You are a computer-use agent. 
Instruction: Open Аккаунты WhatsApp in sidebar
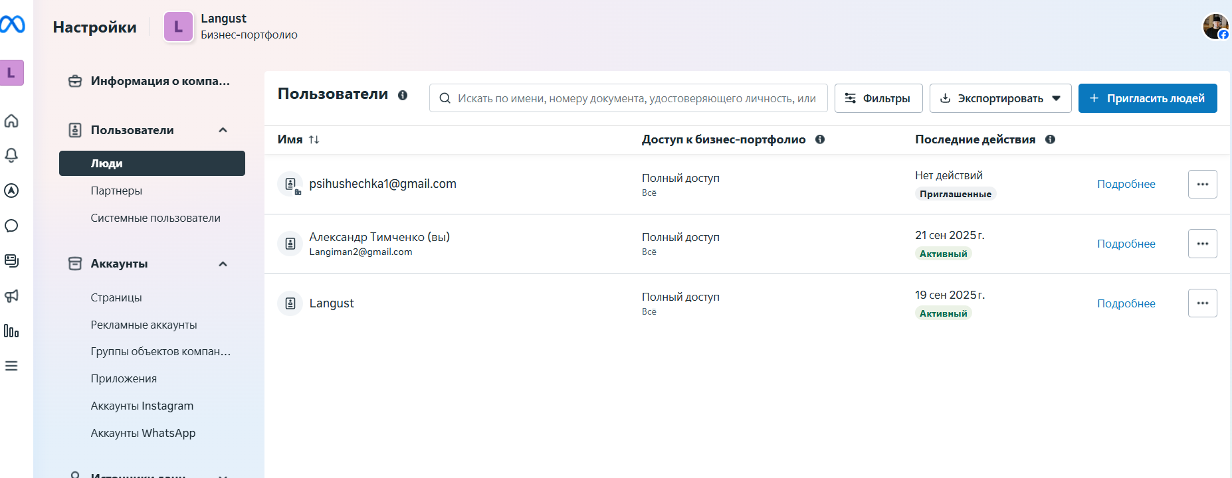[x=143, y=433]
